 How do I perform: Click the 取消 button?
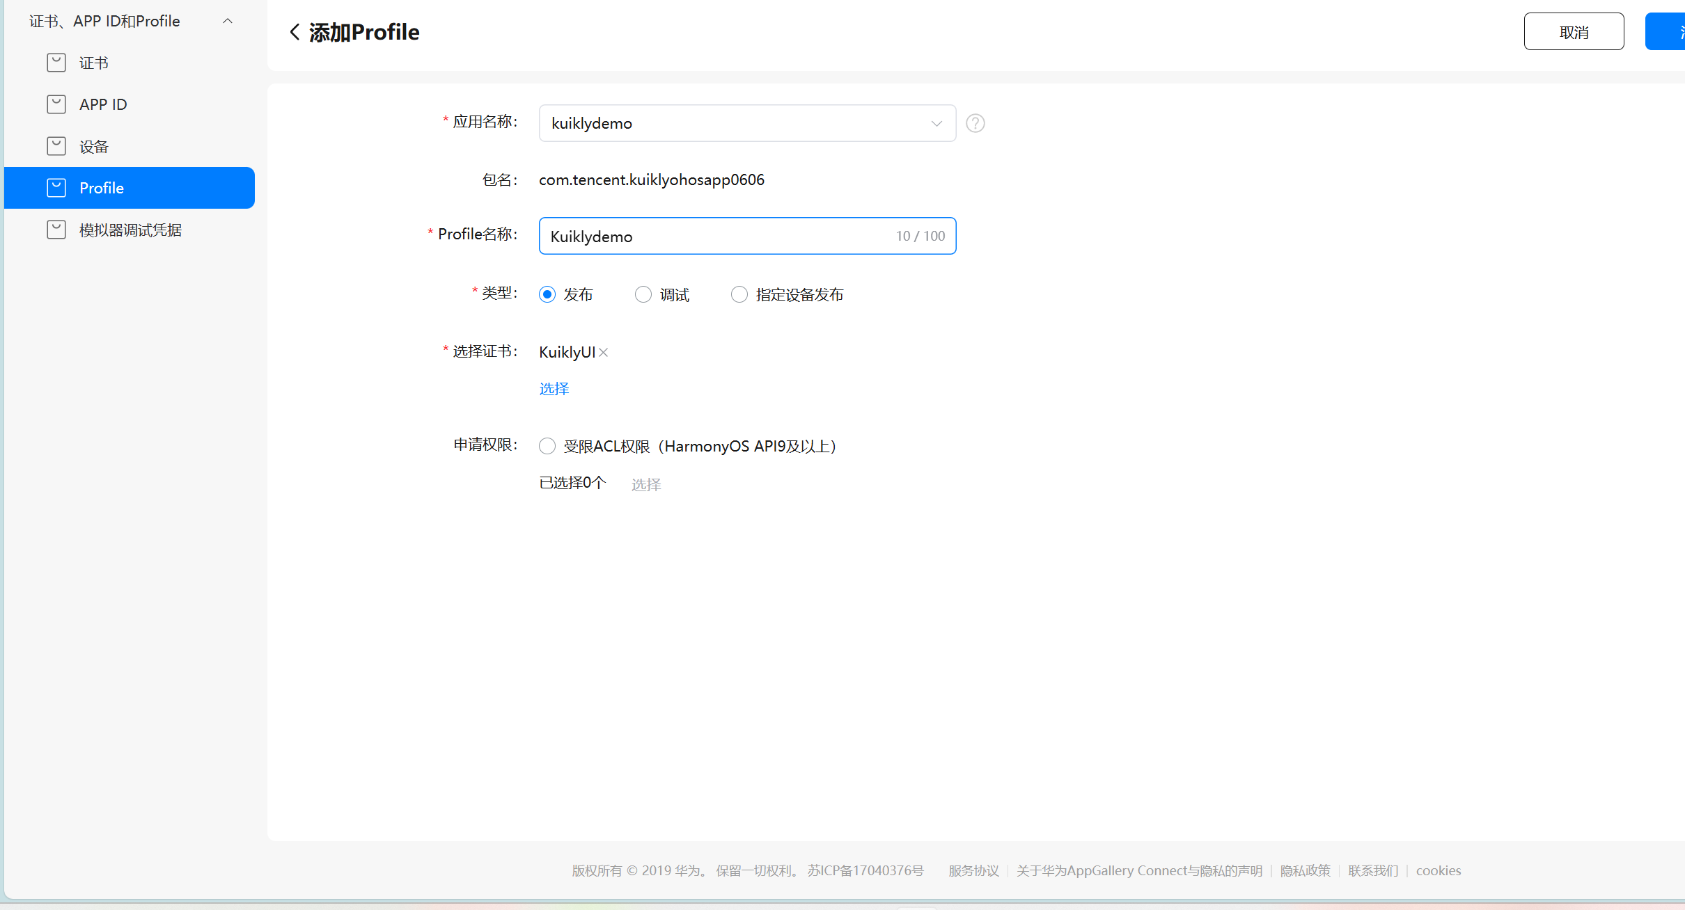1573,32
